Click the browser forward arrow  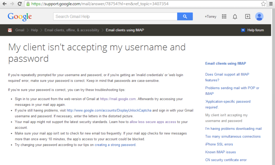[12, 4]
